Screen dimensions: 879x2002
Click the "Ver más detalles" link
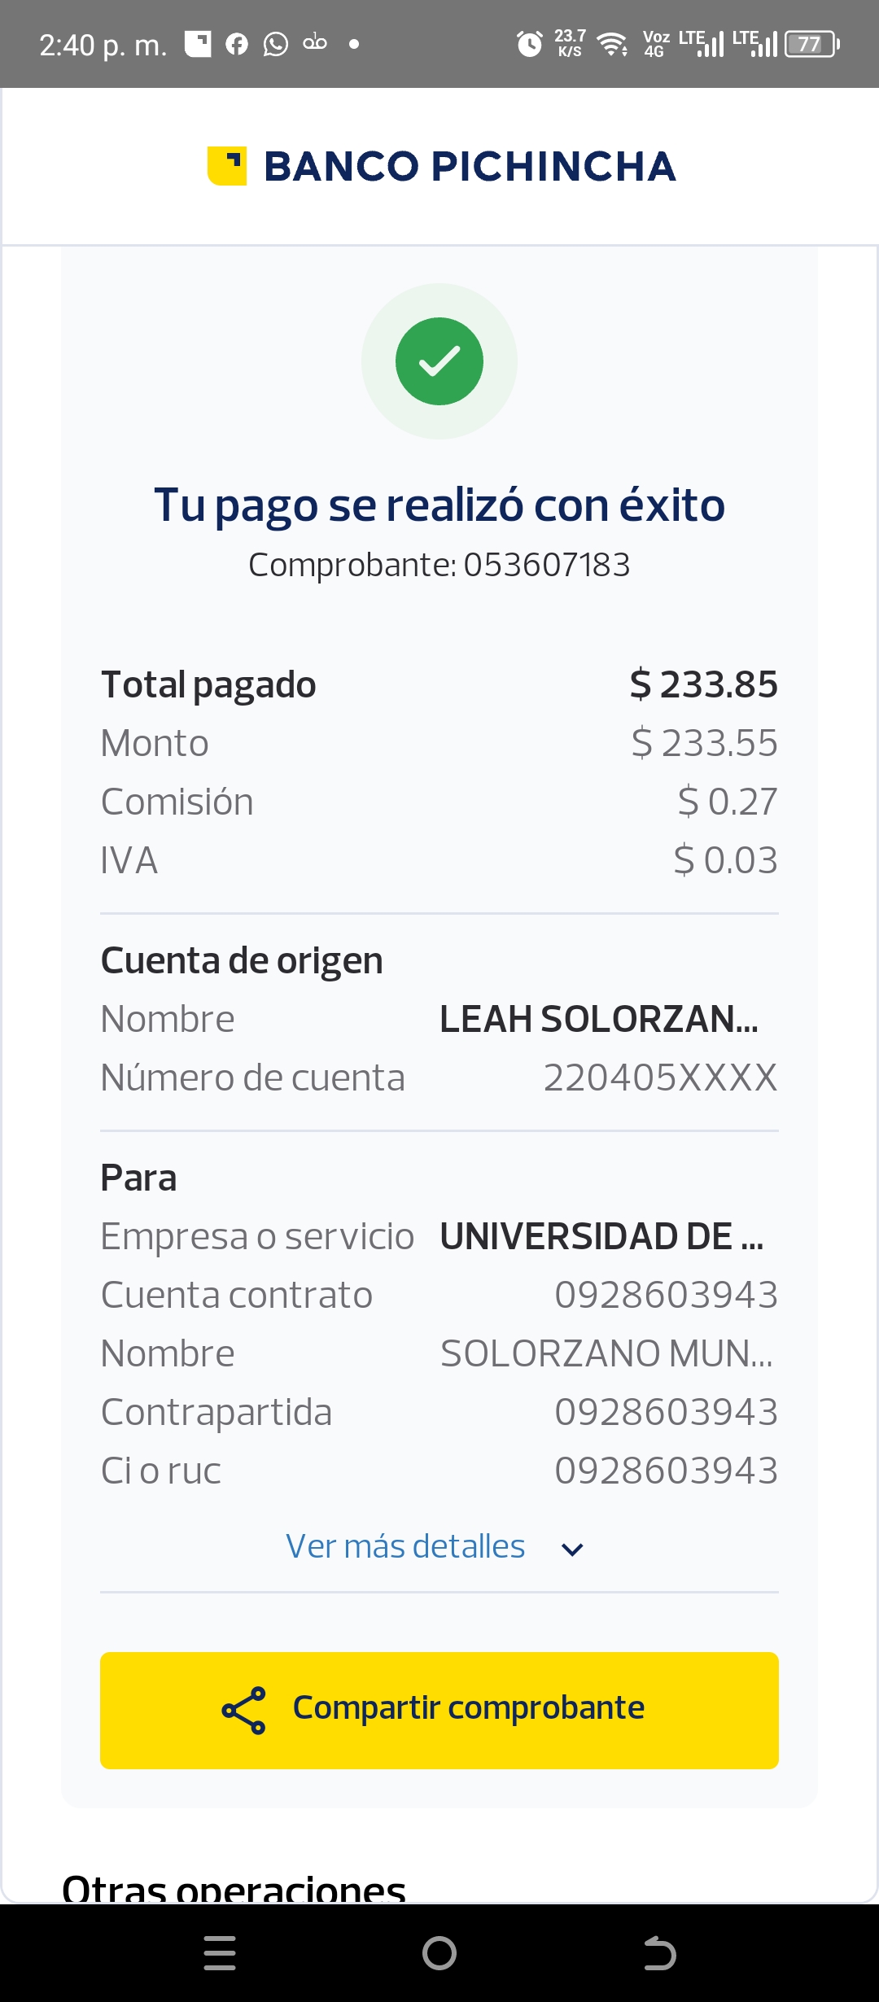click(x=405, y=1546)
